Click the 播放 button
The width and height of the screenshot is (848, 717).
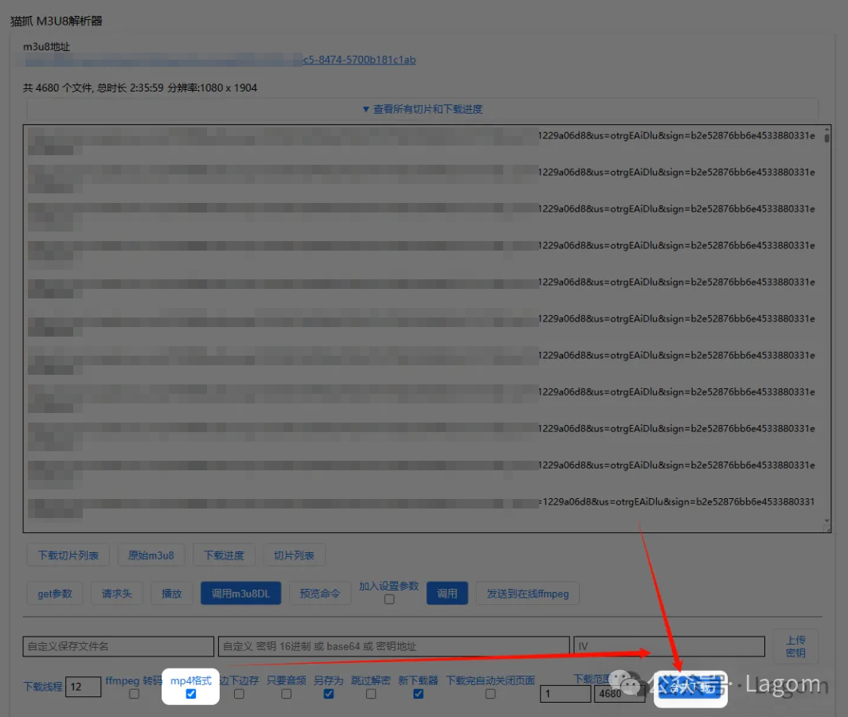pyautogui.click(x=171, y=594)
